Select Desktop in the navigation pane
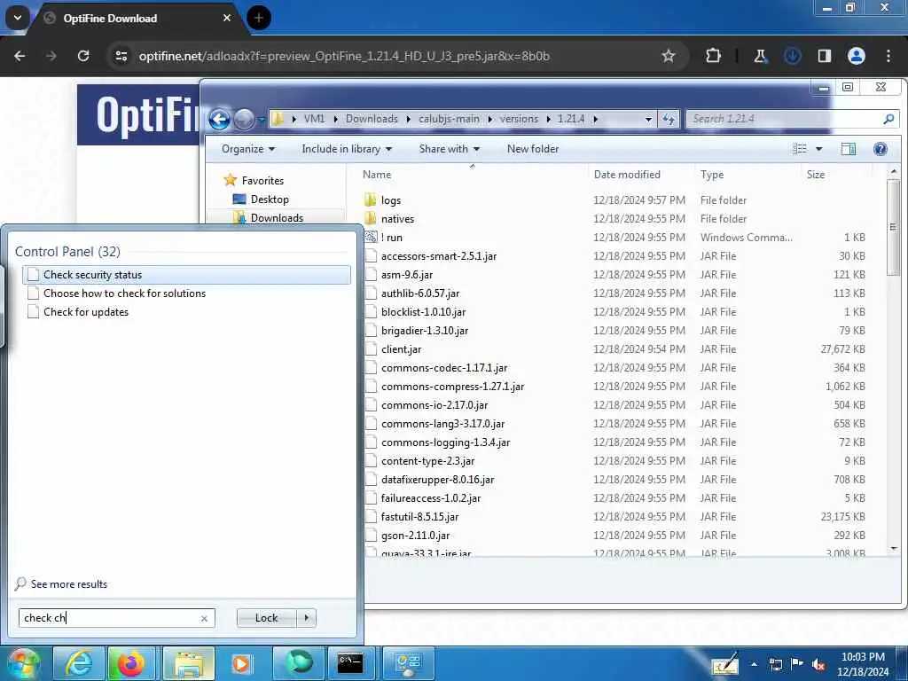 point(270,200)
